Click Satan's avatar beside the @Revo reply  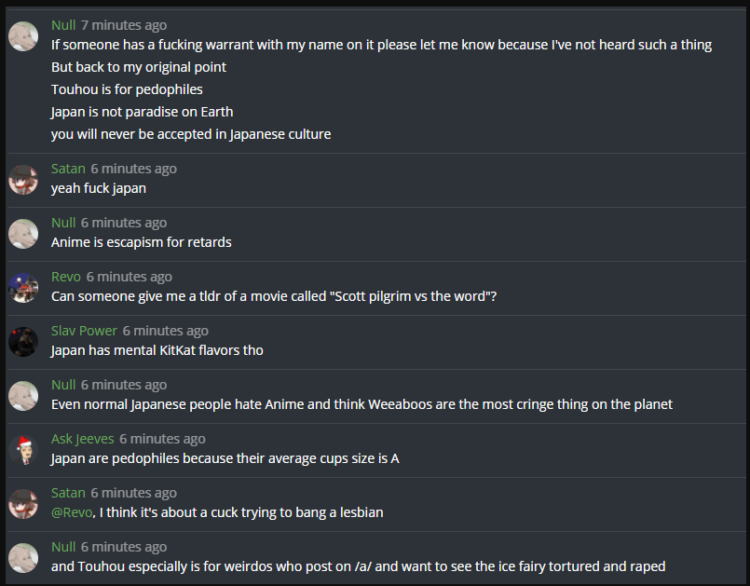tap(23, 503)
